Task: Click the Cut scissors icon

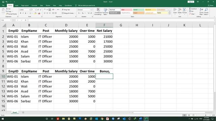Action: coord(7,9)
